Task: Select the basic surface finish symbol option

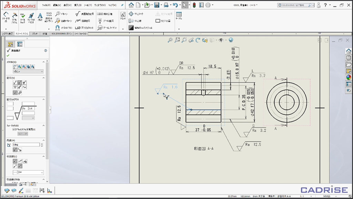Action: tap(15, 82)
